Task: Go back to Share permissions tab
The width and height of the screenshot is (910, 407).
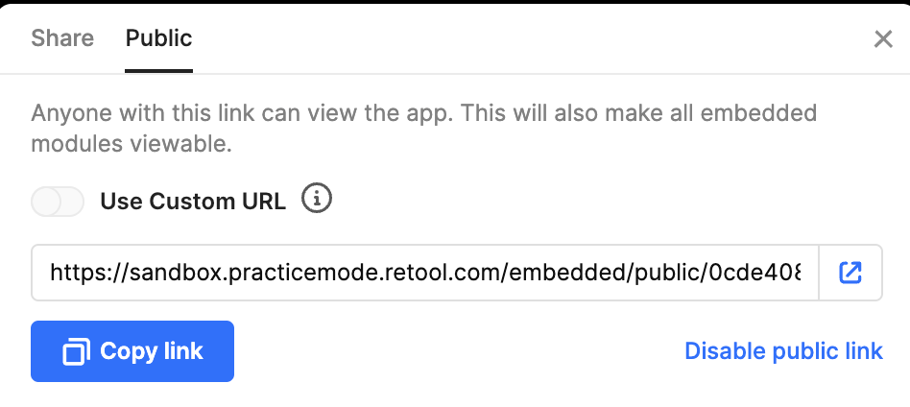Action: pyautogui.click(x=62, y=38)
